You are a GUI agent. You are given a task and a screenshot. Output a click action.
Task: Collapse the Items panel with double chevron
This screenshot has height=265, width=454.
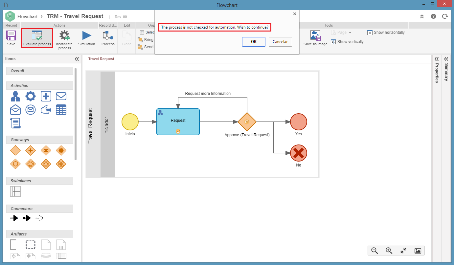coord(77,59)
